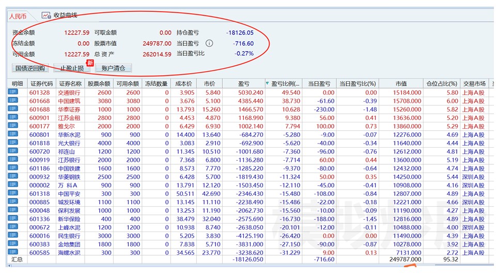Switch to the 人民币 tab
Image resolution: width=496 pixels, height=279 pixels.
click(x=18, y=16)
